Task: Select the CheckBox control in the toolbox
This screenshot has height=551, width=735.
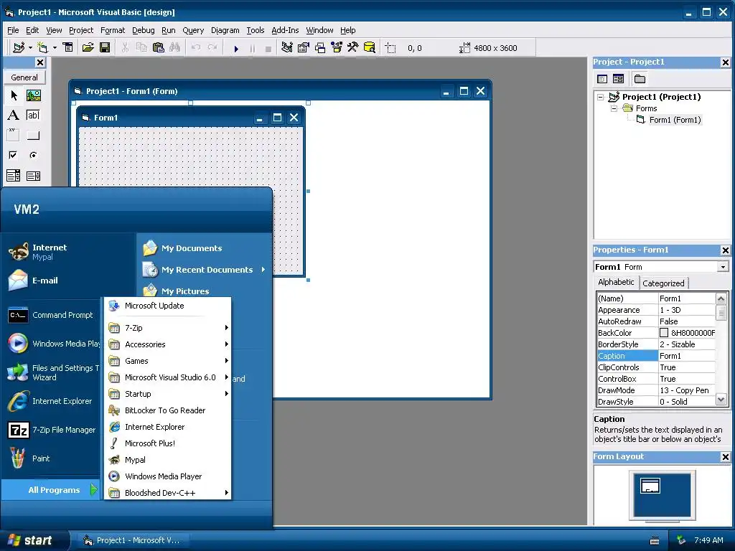Action: click(14, 155)
